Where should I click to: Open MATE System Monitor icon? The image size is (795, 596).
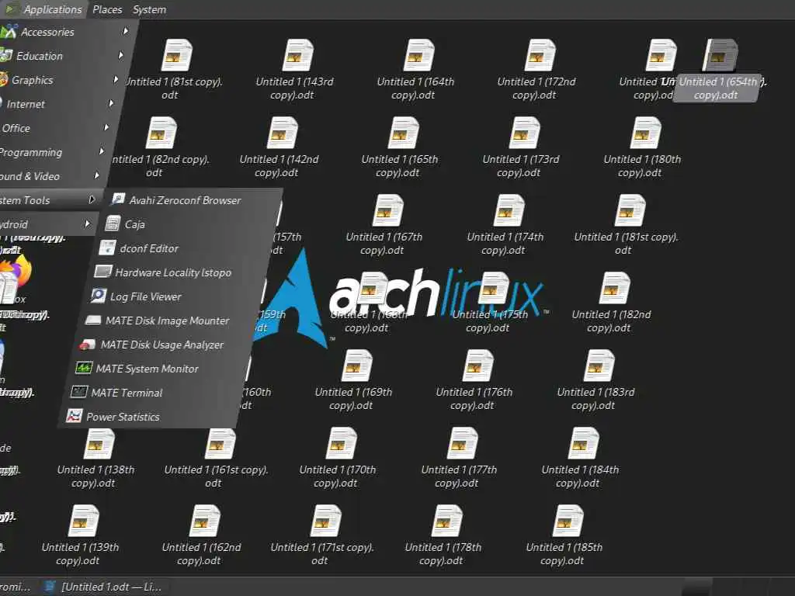point(84,368)
